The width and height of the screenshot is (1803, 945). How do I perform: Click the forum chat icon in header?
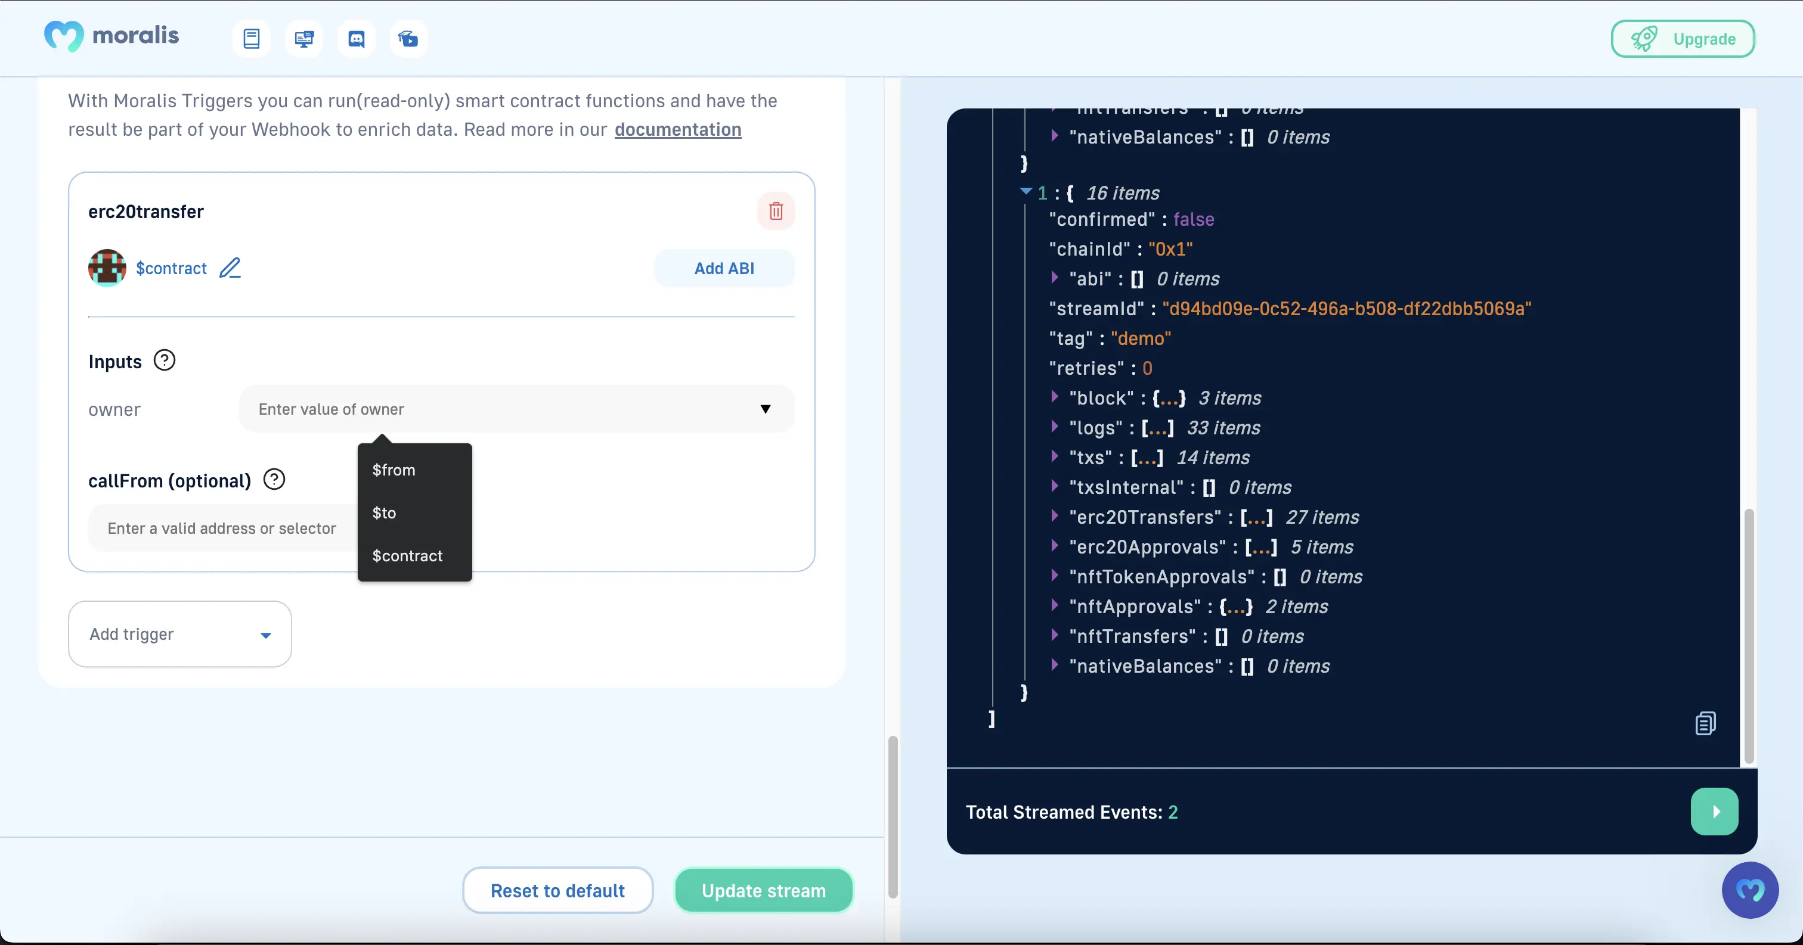408,39
